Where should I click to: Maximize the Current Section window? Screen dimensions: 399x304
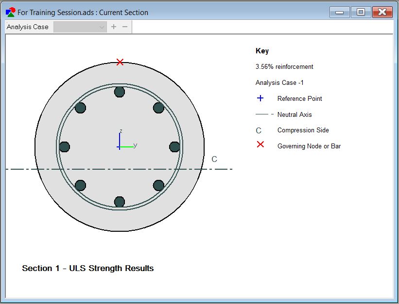(361, 12)
